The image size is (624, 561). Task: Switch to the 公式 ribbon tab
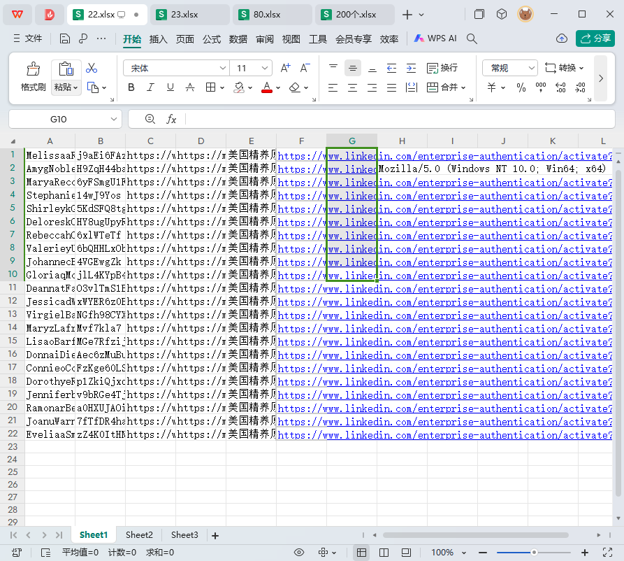pyautogui.click(x=211, y=39)
